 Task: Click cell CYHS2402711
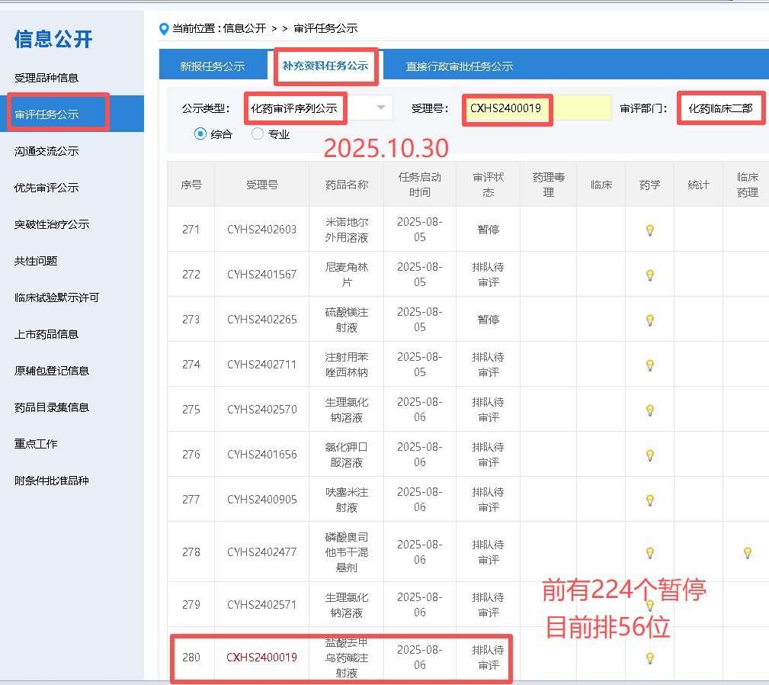tap(262, 365)
